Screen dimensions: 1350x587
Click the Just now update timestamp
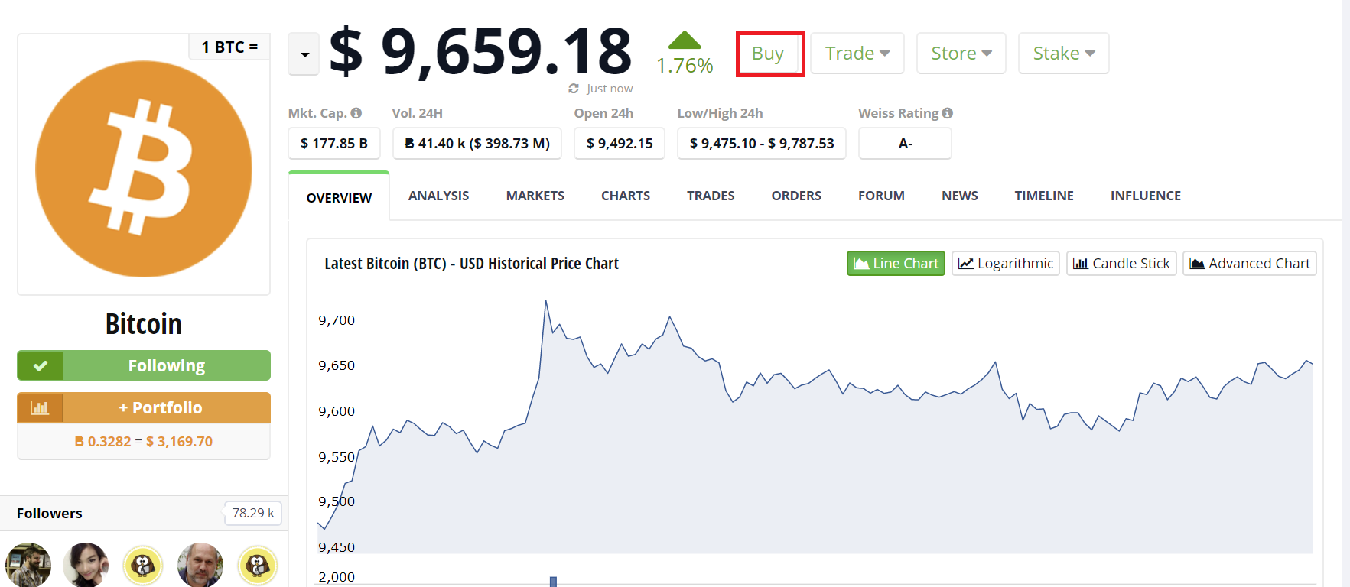[x=610, y=89]
